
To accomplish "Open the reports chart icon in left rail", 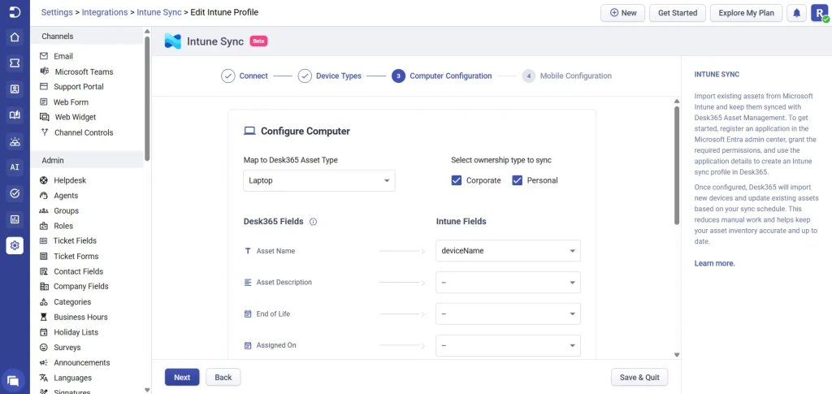I will coord(15,219).
